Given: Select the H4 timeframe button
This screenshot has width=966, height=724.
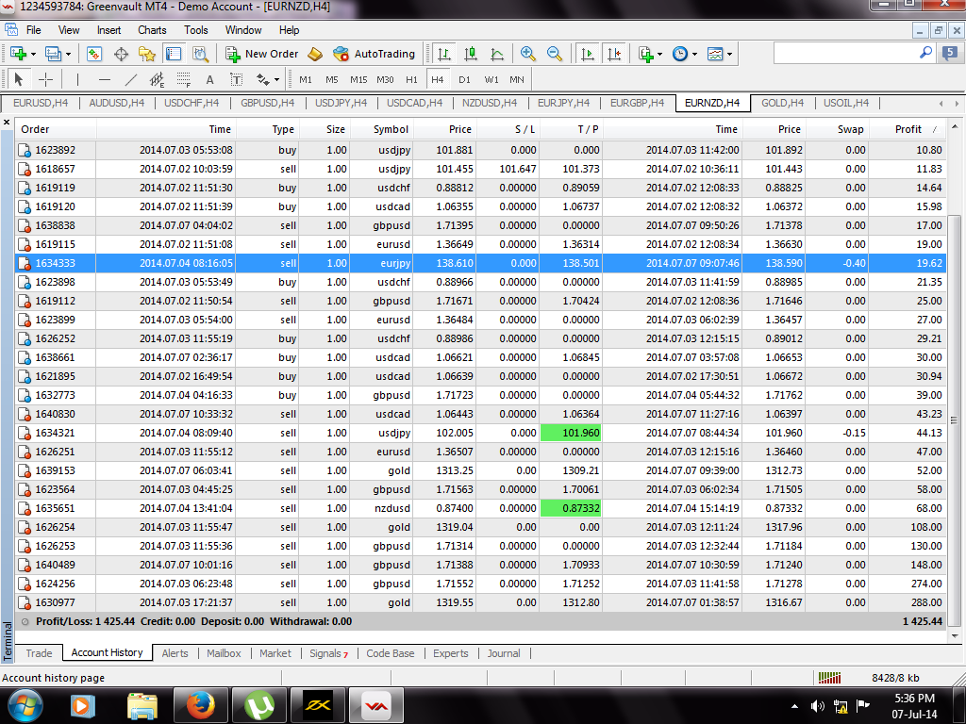Looking at the screenshot, I should [438, 79].
